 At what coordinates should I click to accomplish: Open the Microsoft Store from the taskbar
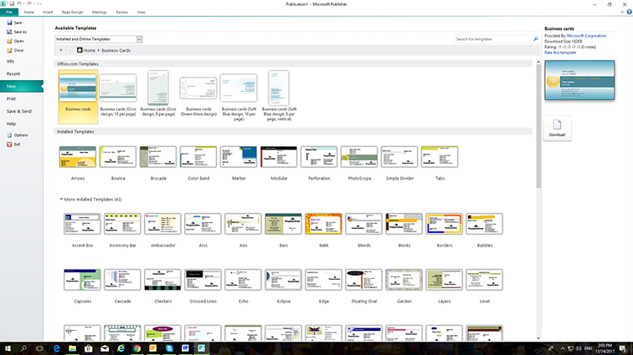click(x=89, y=348)
